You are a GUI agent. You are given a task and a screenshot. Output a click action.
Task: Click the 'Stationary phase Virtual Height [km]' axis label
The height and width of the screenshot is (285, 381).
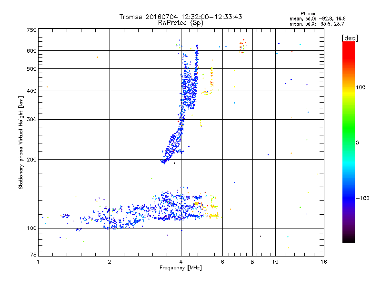(x=21, y=142)
